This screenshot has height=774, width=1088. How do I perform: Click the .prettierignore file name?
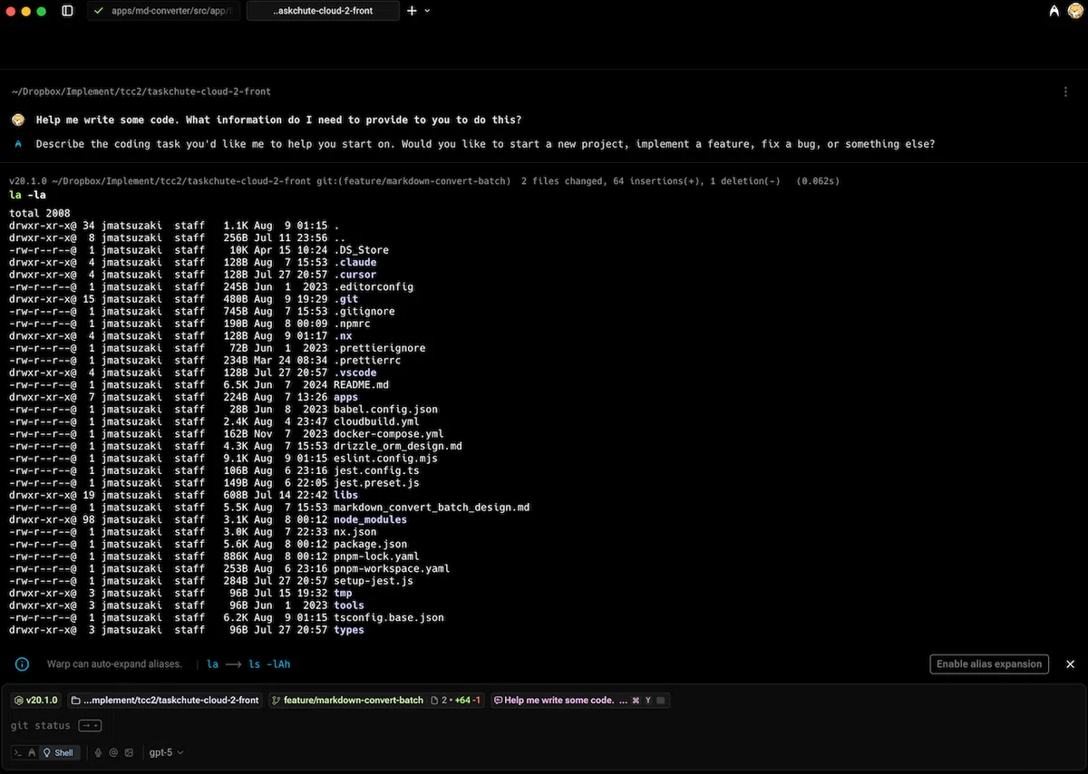[x=379, y=348]
